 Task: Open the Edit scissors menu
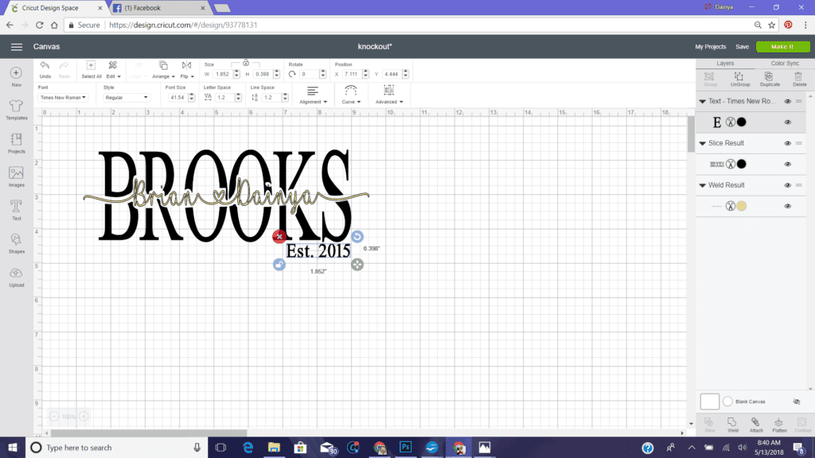[113, 70]
